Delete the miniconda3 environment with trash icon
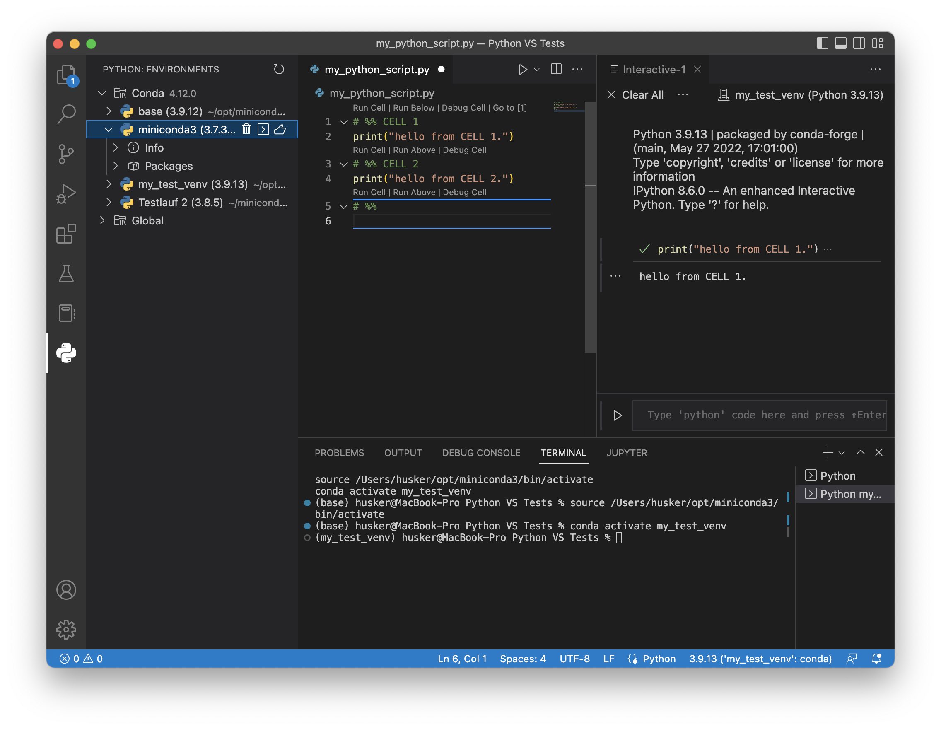Image resolution: width=941 pixels, height=729 pixels. [246, 129]
